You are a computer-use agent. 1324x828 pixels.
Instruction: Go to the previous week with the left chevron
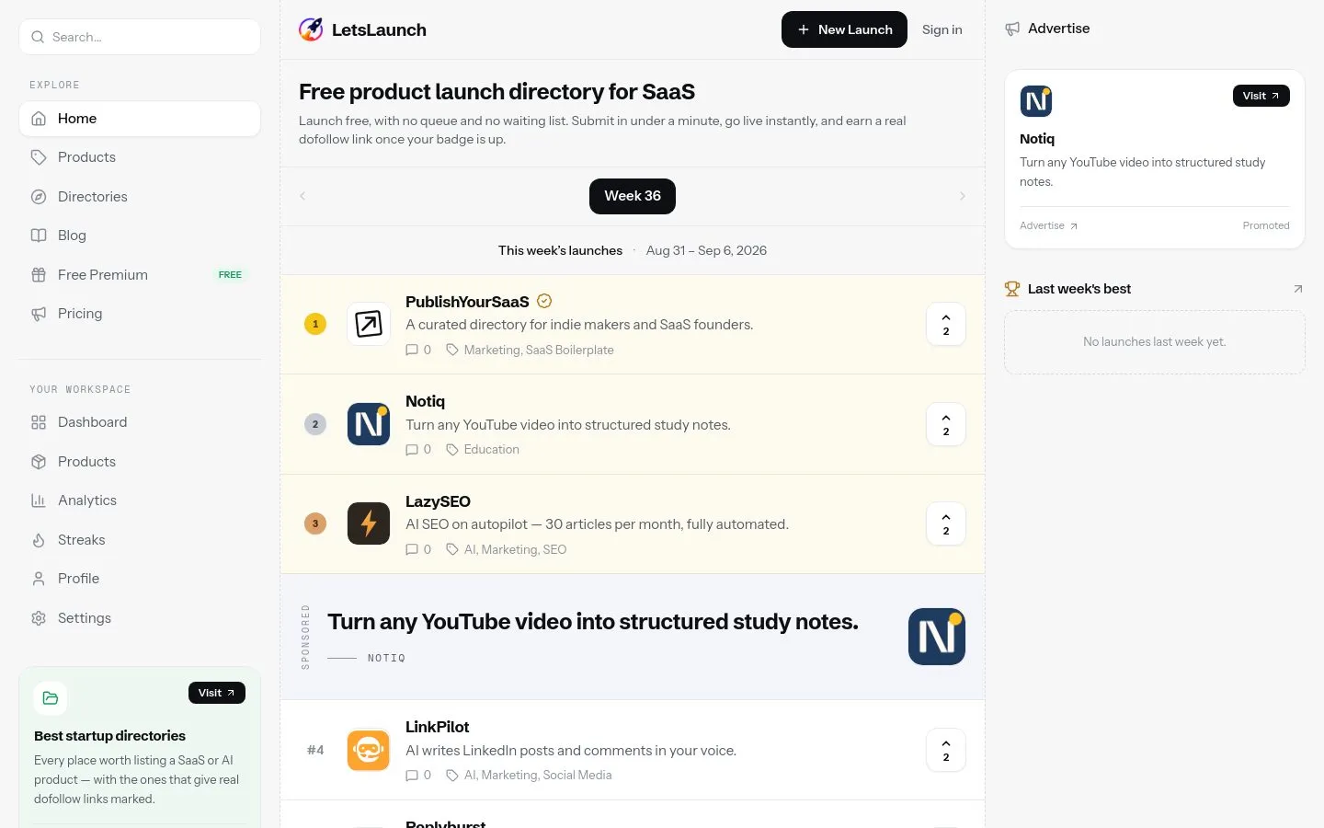click(302, 196)
